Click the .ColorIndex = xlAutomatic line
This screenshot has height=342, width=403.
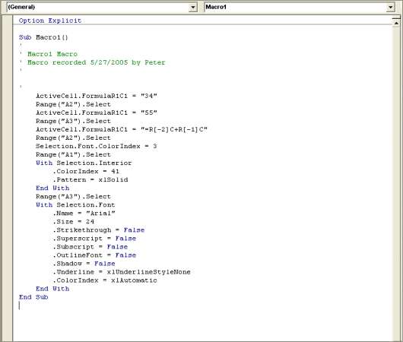pyautogui.click(x=105, y=280)
